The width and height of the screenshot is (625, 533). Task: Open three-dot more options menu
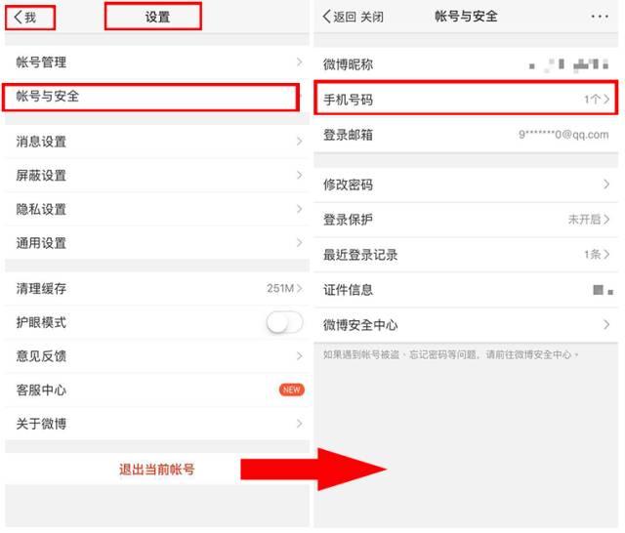[x=600, y=17]
